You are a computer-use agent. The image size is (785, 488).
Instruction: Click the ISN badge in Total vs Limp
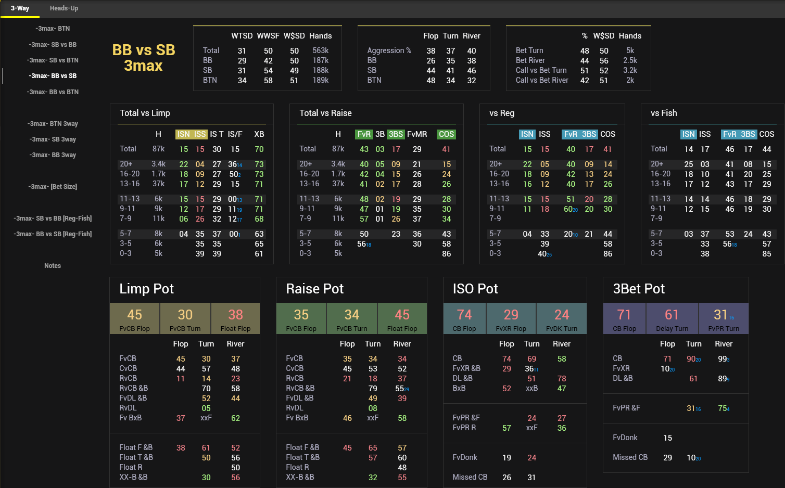tap(183, 134)
